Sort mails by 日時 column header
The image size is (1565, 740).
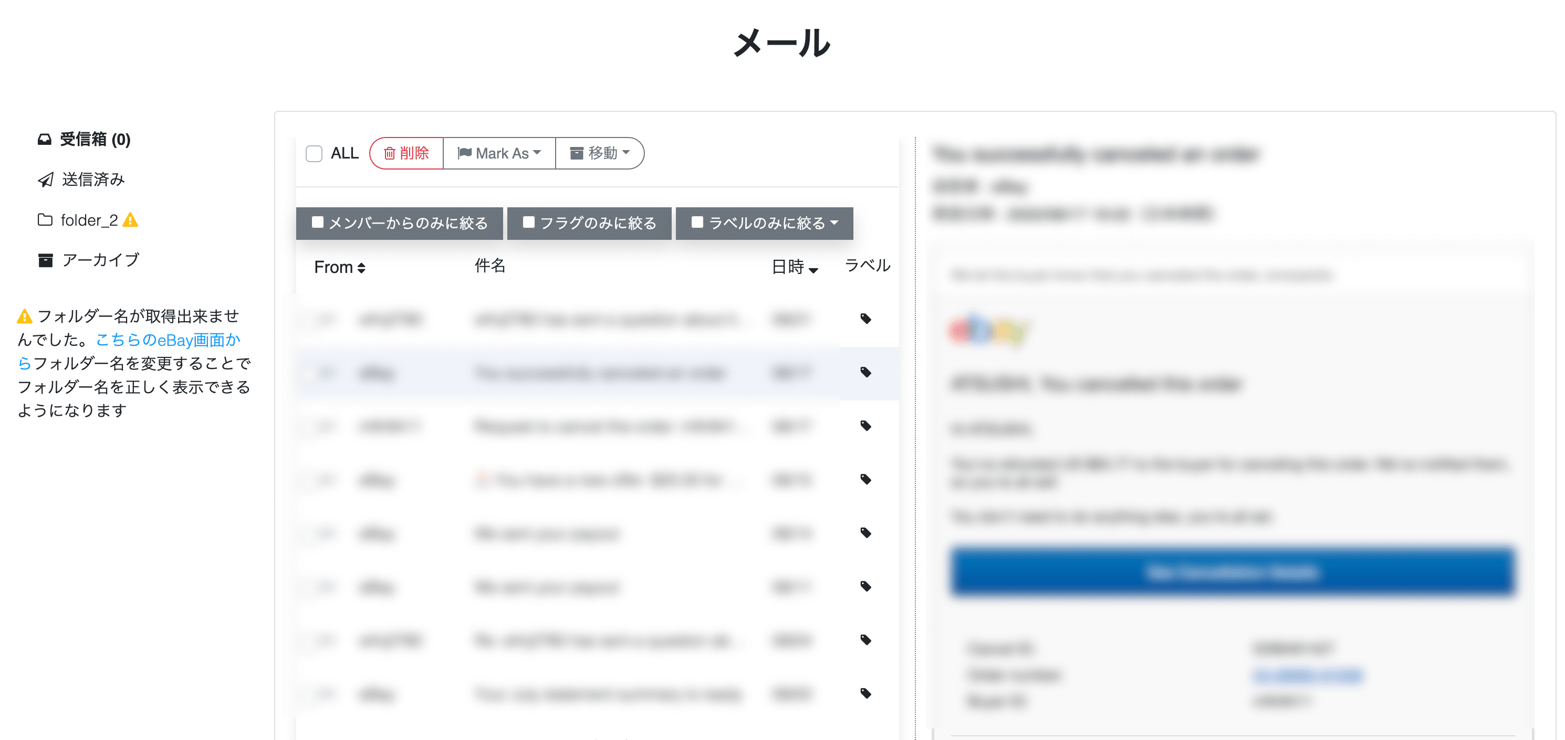click(x=795, y=267)
